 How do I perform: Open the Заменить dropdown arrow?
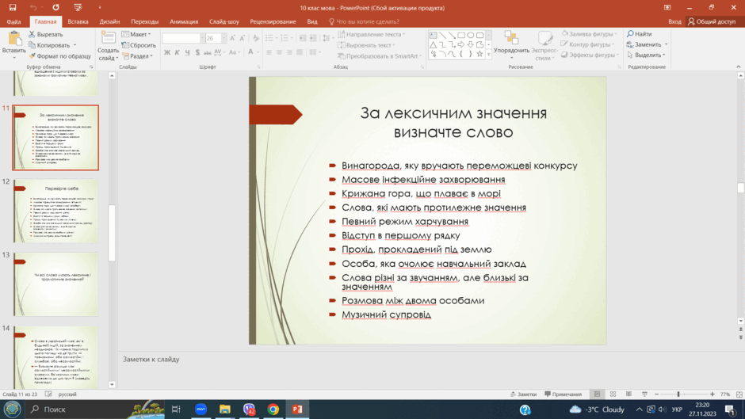(x=666, y=44)
